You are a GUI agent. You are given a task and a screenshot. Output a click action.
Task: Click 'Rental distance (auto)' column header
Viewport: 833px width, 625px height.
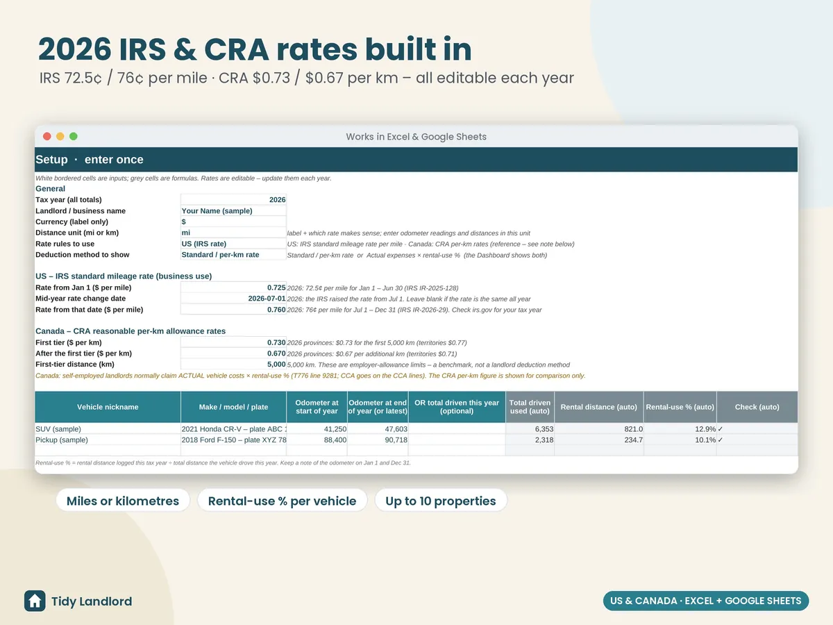pyautogui.click(x=599, y=407)
